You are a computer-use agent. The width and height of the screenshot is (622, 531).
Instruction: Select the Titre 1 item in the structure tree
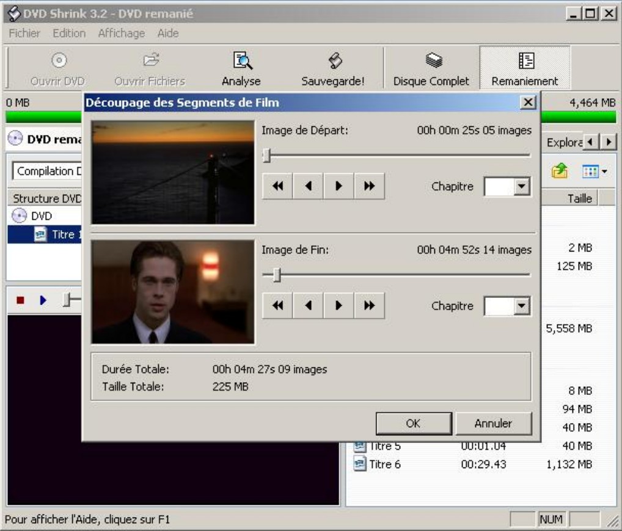coord(43,234)
